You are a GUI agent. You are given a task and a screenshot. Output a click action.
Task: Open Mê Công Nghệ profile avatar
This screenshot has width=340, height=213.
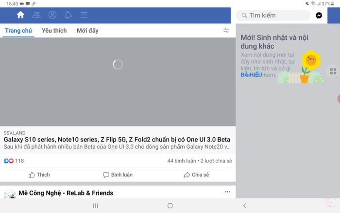pyautogui.click(x=10, y=194)
